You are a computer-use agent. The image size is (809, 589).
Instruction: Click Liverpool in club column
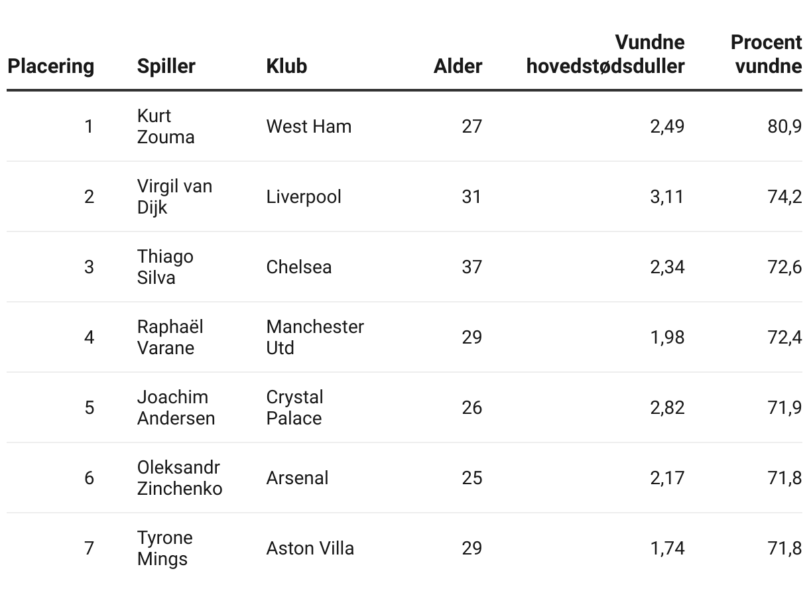[x=304, y=196]
